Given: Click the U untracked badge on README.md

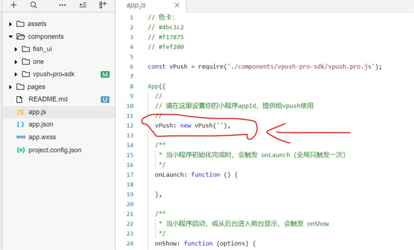Looking at the screenshot, I should pyautogui.click(x=105, y=99).
